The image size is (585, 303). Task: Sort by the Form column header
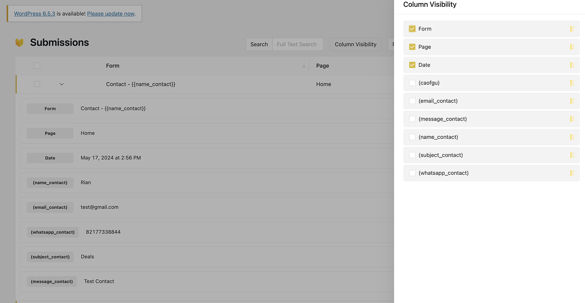click(113, 66)
